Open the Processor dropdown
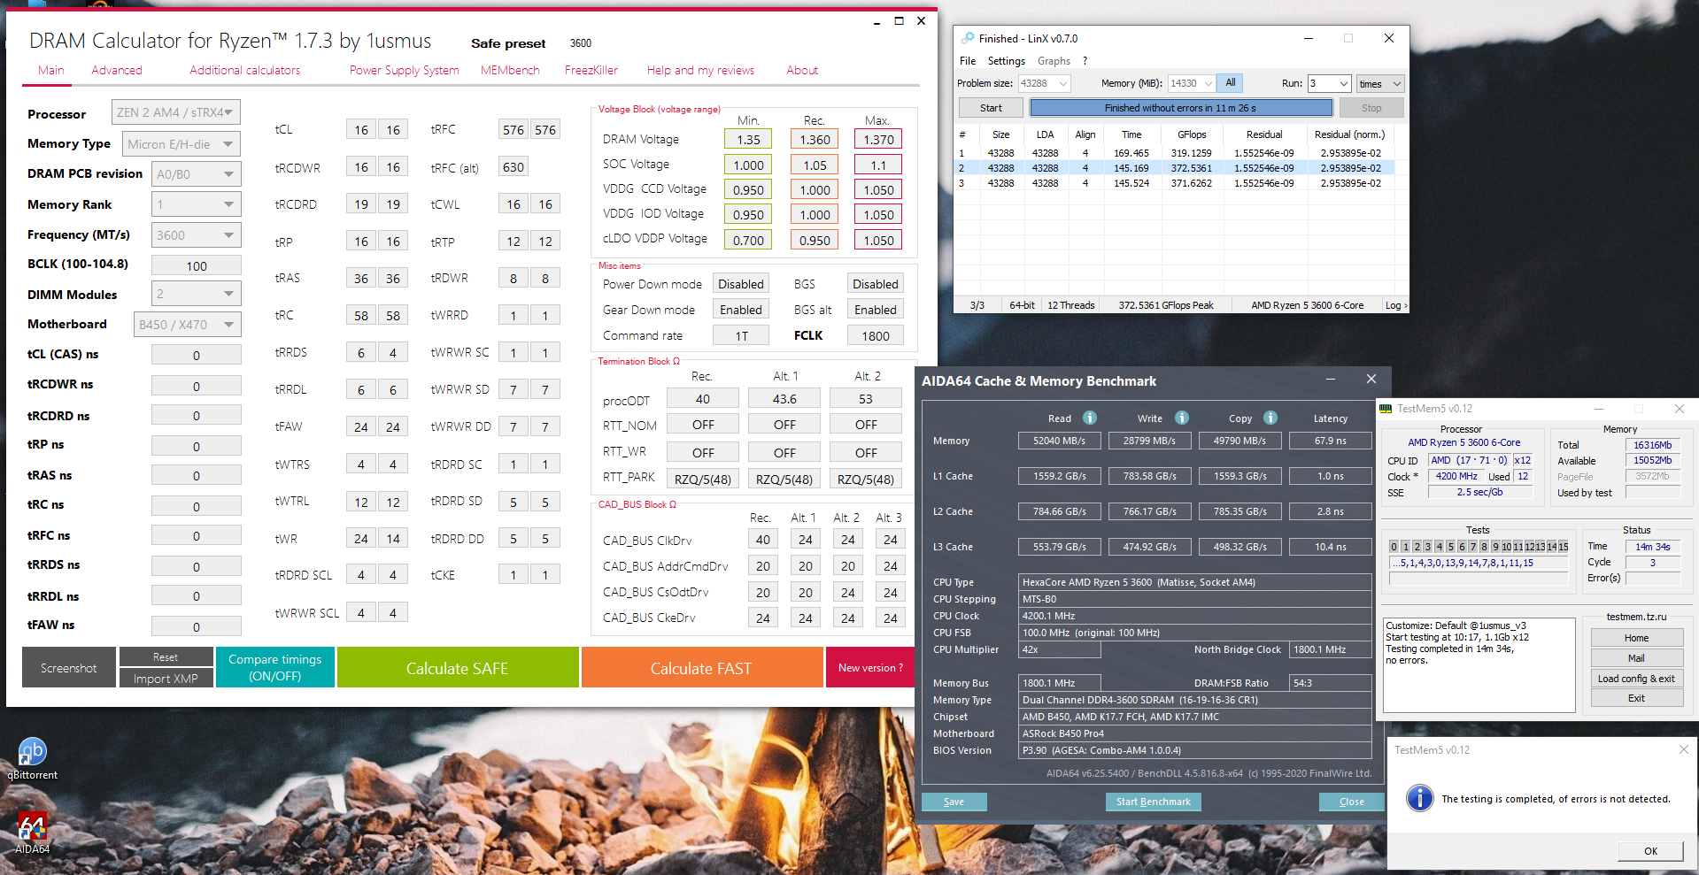Image resolution: width=1699 pixels, height=875 pixels. click(175, 112)
